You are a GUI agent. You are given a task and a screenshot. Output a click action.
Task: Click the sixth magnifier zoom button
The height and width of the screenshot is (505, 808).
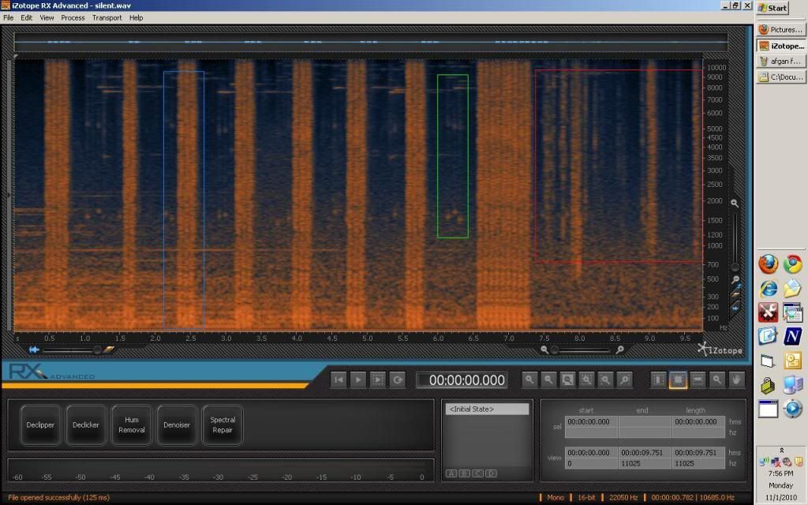(625, 380)
